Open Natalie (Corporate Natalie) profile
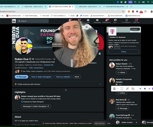Image resolution: width=153 pixels, height=127 pixels. pos(124,80)
